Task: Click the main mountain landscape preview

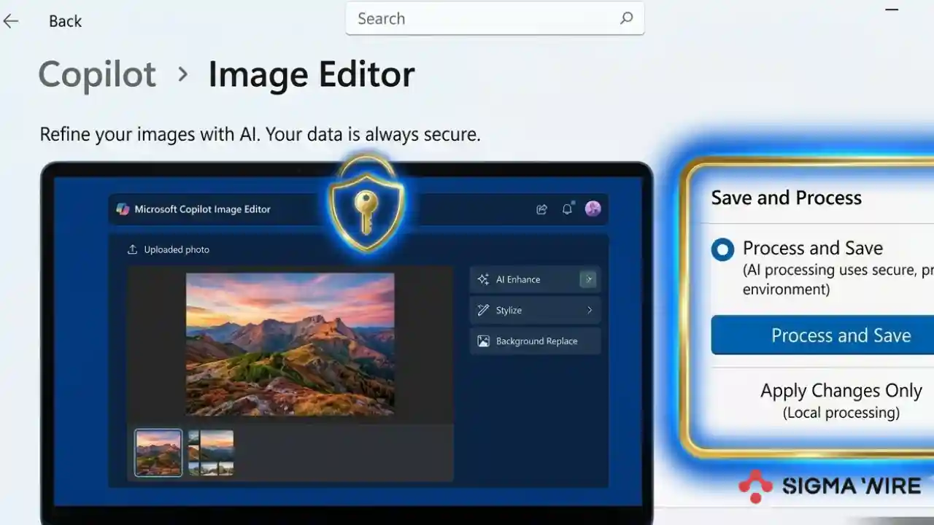Action: [290, 344]
